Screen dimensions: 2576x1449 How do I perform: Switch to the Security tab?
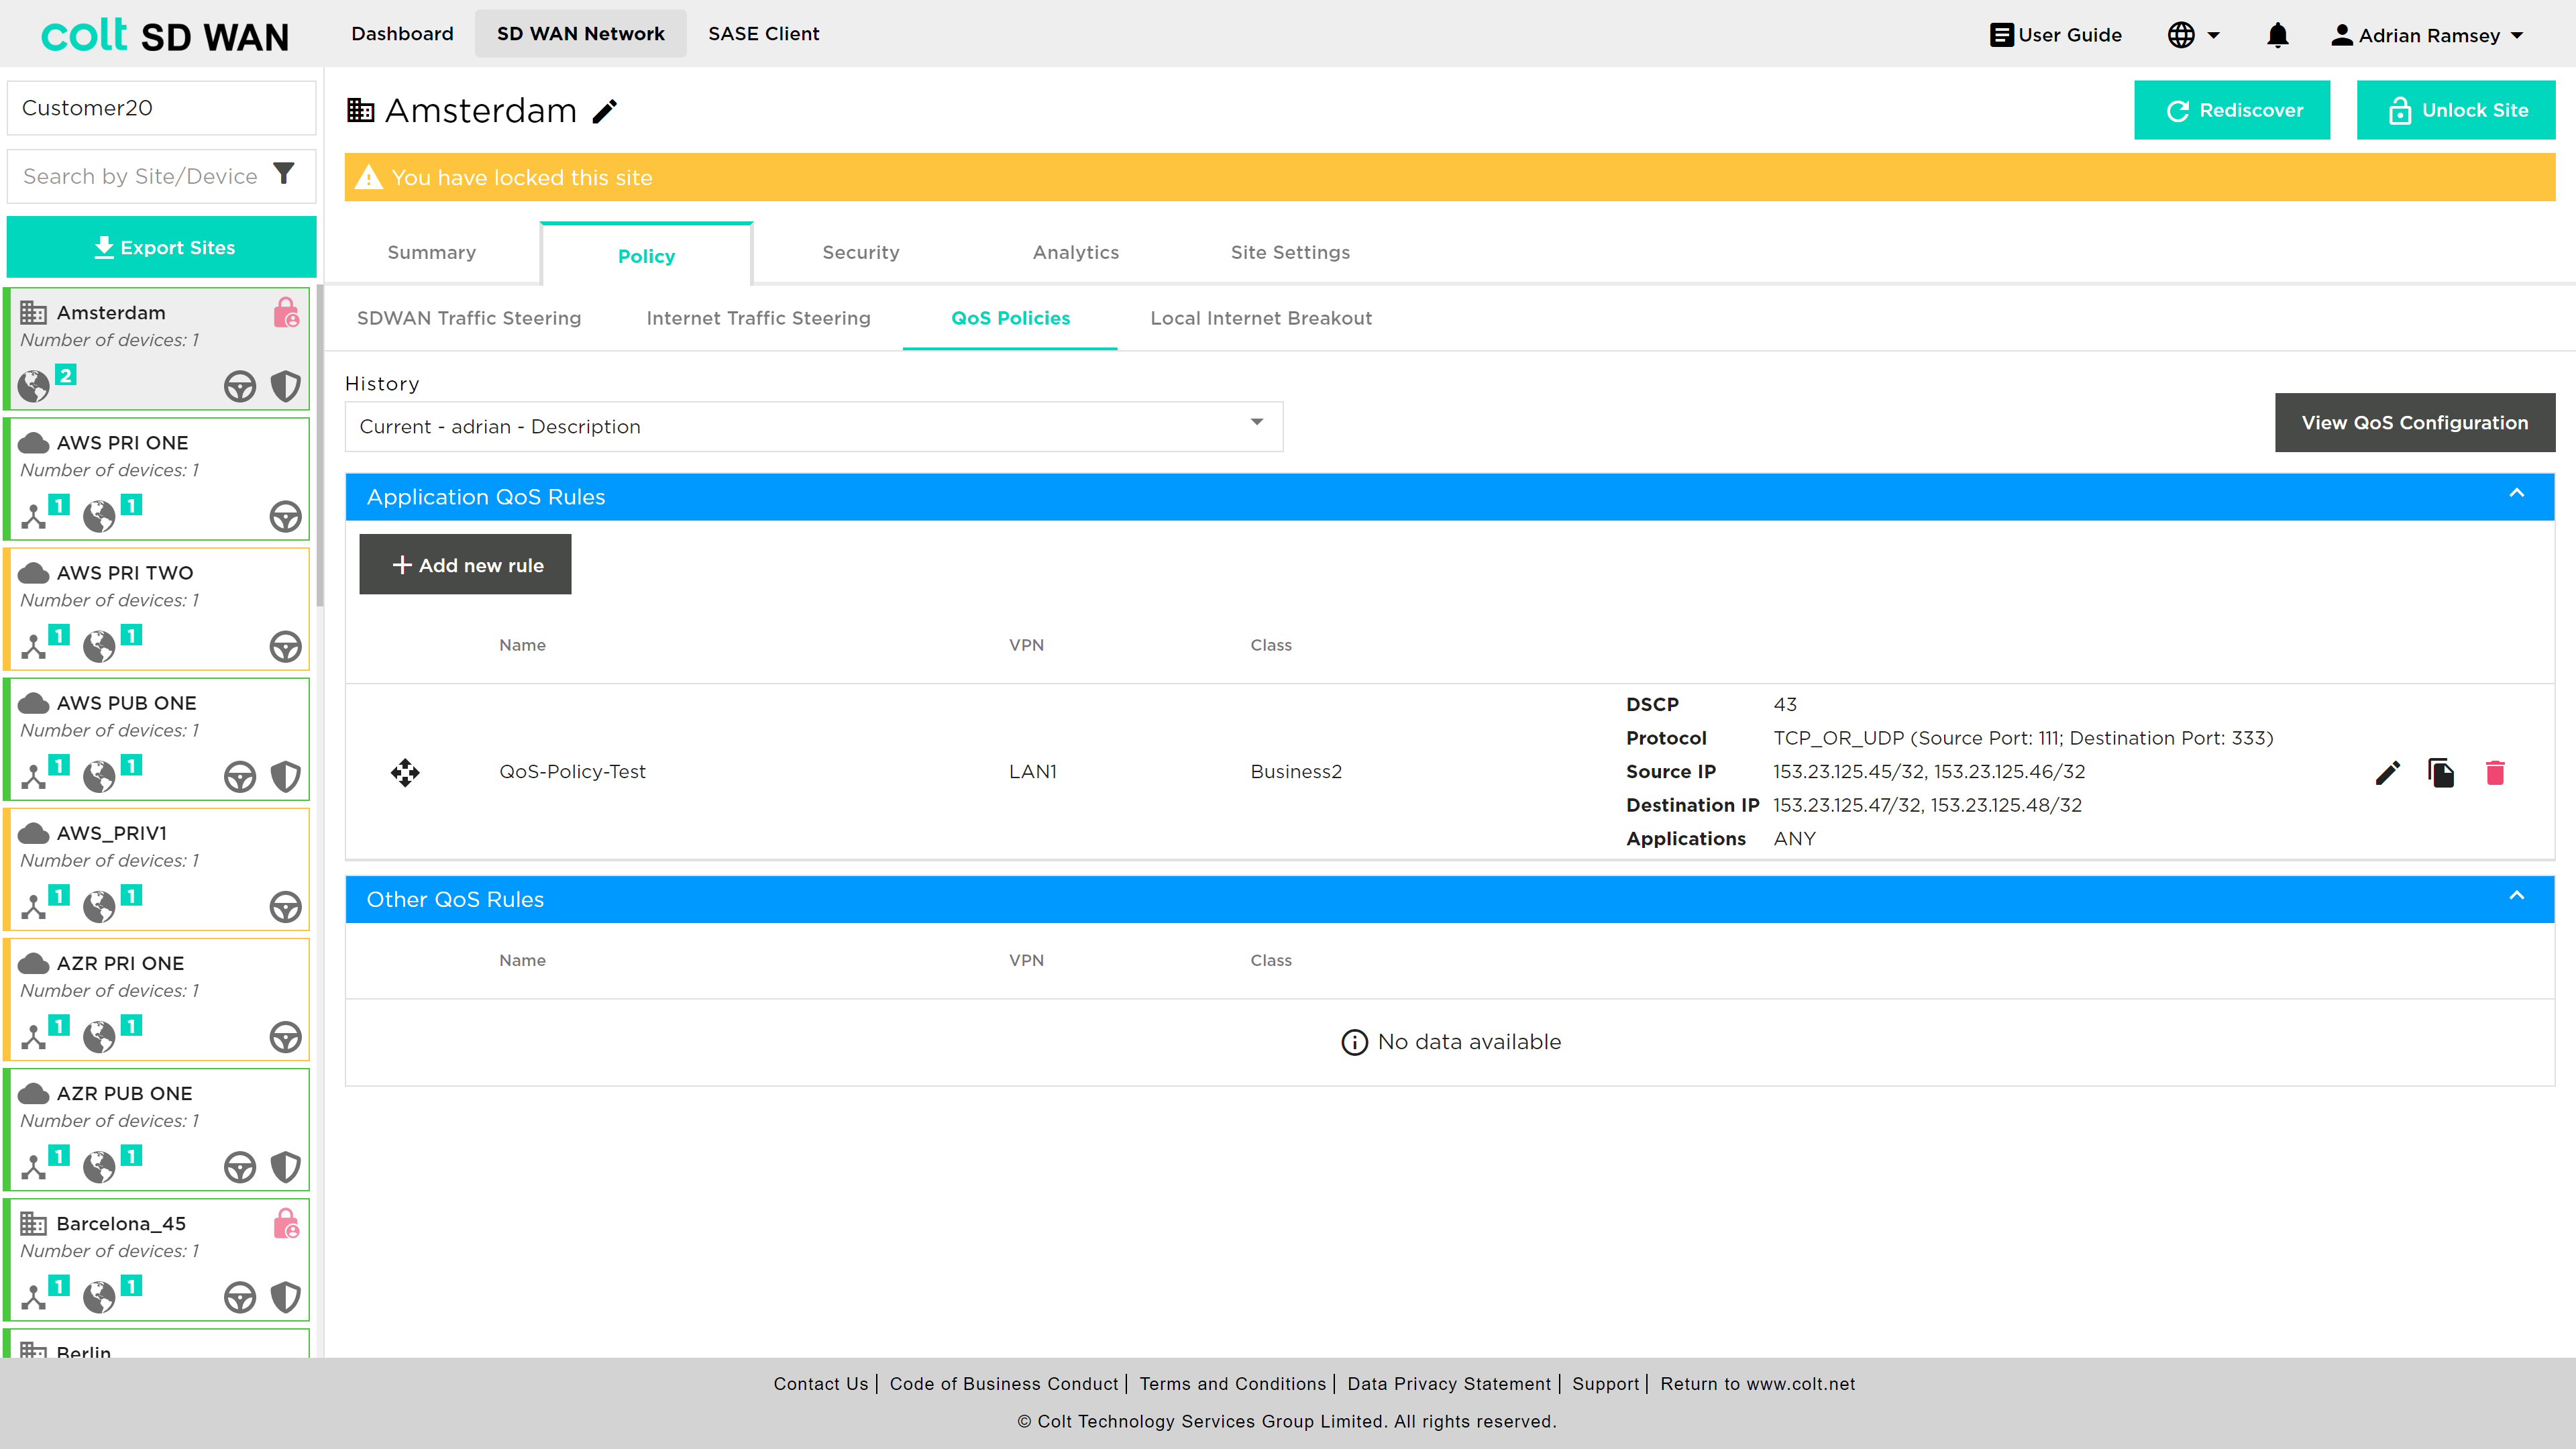pyautogui.click(x=860, y=252)
